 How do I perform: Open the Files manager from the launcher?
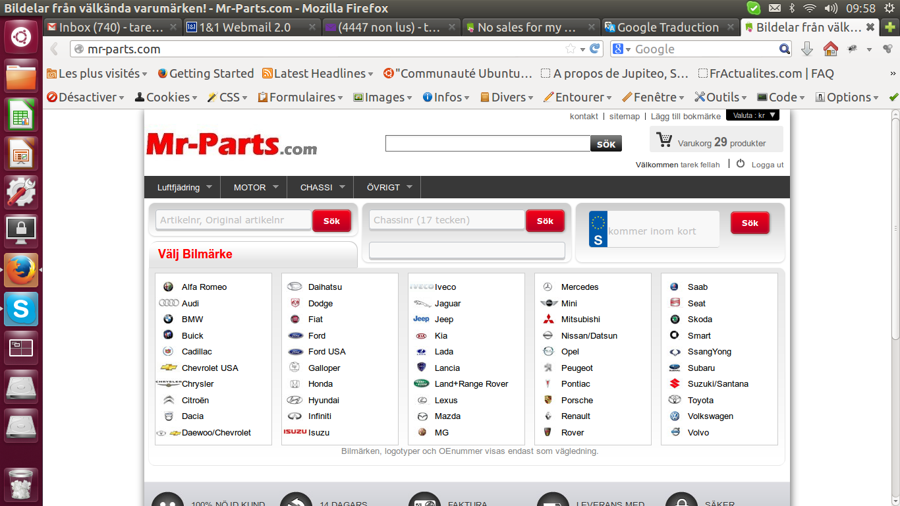21,76
